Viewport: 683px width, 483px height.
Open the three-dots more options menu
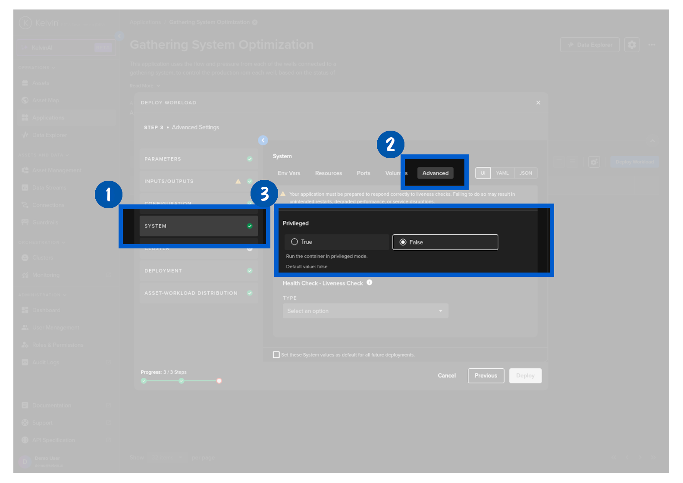652,45
